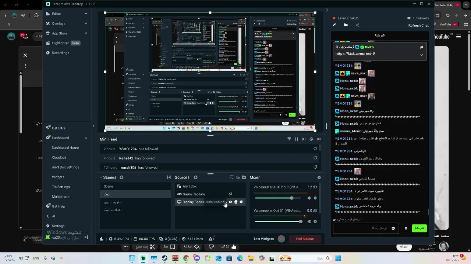Edit stream info pencil icon
The image size is (471, 264).
point(334,25)
